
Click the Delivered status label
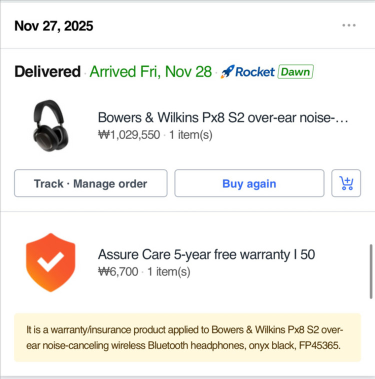tap(47, 72)
